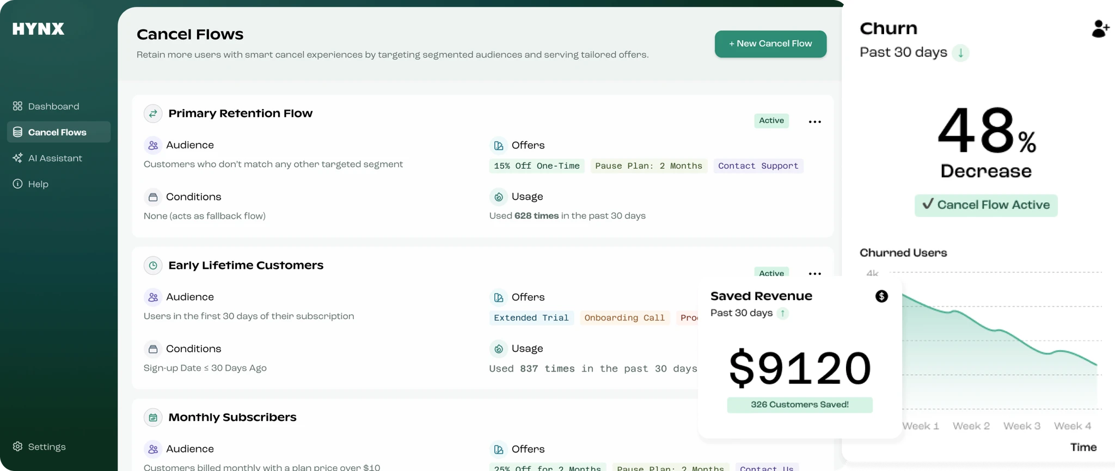Click the 48% decrease figure
This screenshot has width=1115, height=471.
pos(986,132)
